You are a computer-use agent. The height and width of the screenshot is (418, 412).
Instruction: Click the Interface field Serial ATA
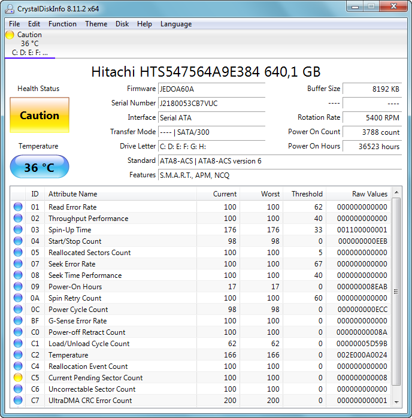[x=211, y=118]
